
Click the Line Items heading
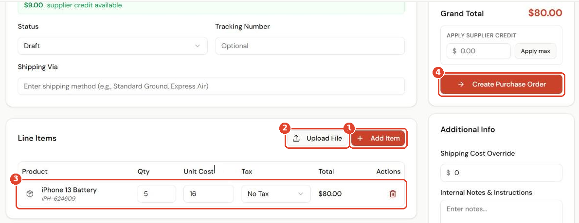[x=37, y=138]
